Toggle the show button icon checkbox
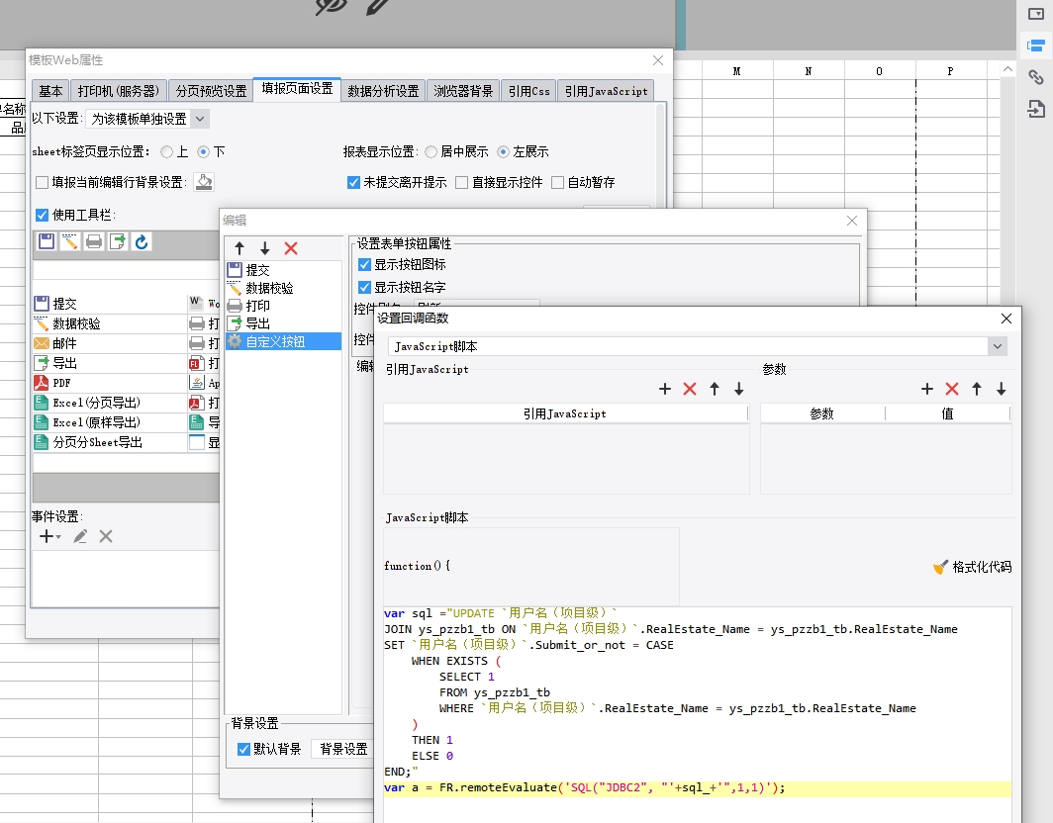This screenshot has height=823, width=1053. (x=364, y=264)
